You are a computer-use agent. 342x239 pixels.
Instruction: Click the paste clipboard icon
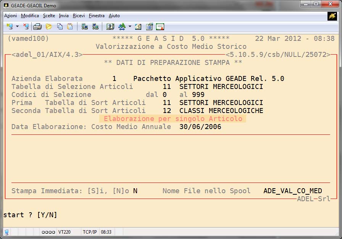[70, 27]
